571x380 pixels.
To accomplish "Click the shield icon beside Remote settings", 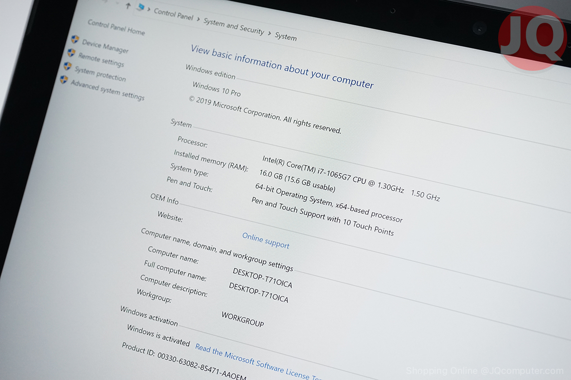I will [71, 53].
